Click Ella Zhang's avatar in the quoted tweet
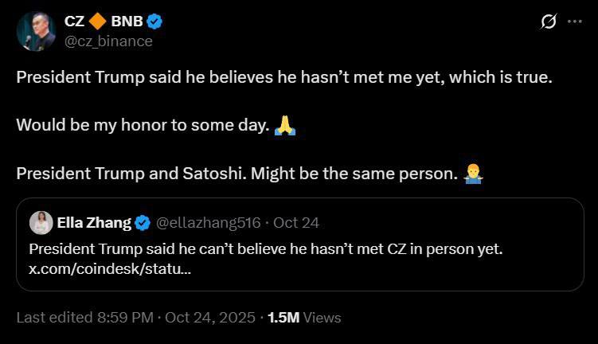This screenshot has height=344, width=598. pos(41,222)
